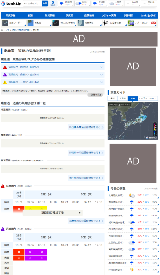Screen dimensions: 160x275
Task: Open the 天気図 thumbnail shortcut
Action: [39, 23]
